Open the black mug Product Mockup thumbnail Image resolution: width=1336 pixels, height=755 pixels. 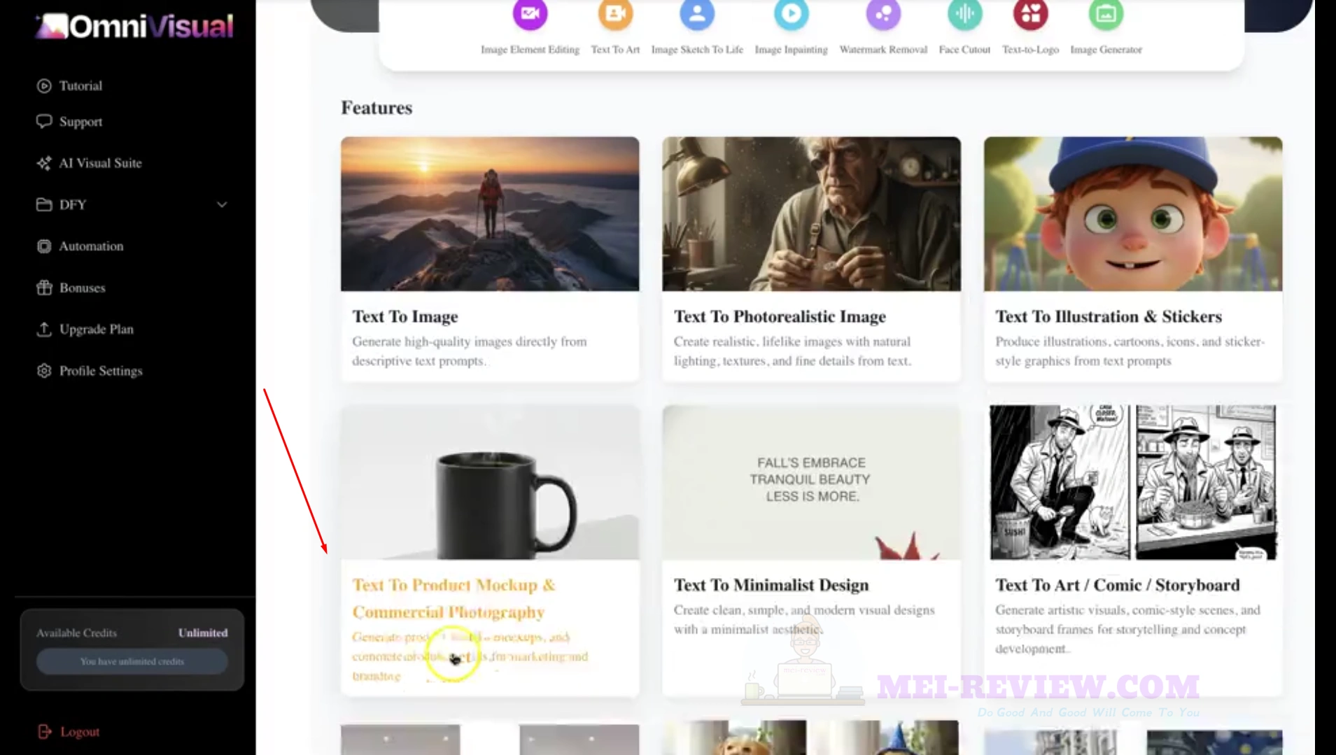[490, 482]
